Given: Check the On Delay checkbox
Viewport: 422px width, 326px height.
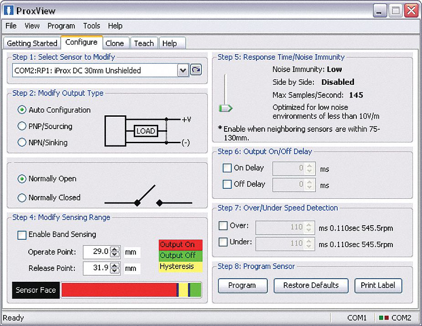Looking at the screenshot, I should click(227, 168).
